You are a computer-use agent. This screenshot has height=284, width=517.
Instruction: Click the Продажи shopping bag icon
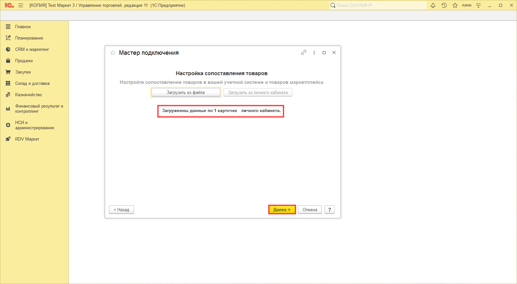[8, 61]
